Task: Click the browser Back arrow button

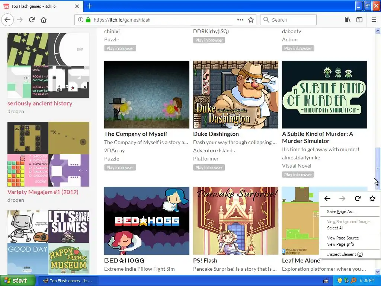Action: 7,20
